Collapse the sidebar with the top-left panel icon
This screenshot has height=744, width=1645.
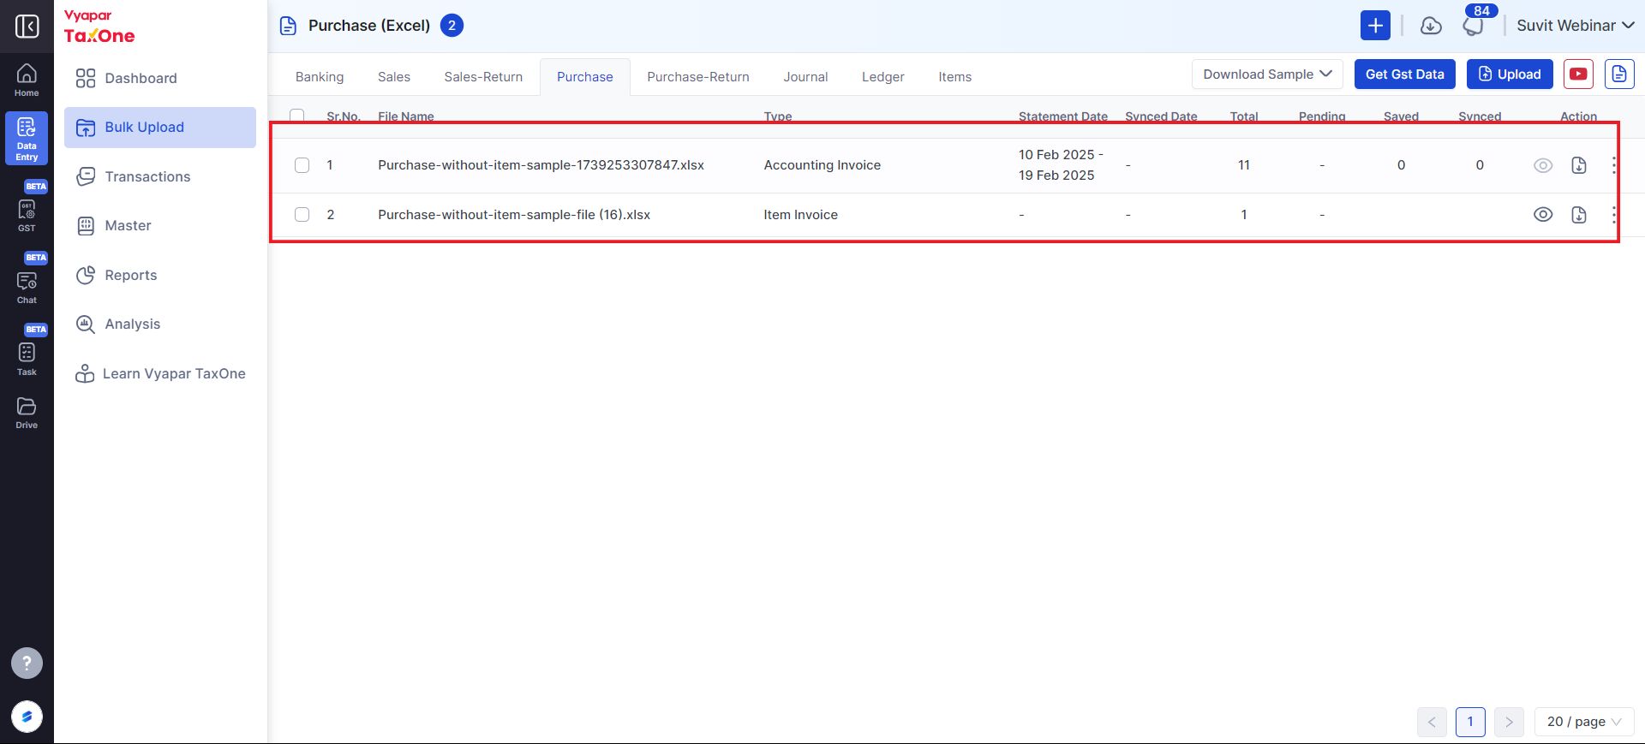(27, 26)
